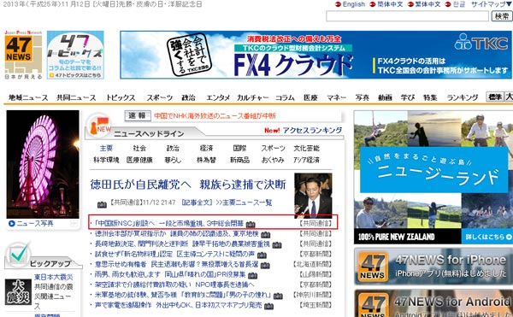Switch the site language to English

pos(354,4)
